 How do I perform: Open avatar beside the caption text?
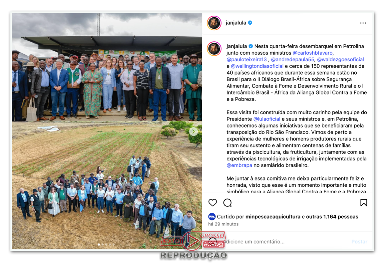tap(214, 49)
